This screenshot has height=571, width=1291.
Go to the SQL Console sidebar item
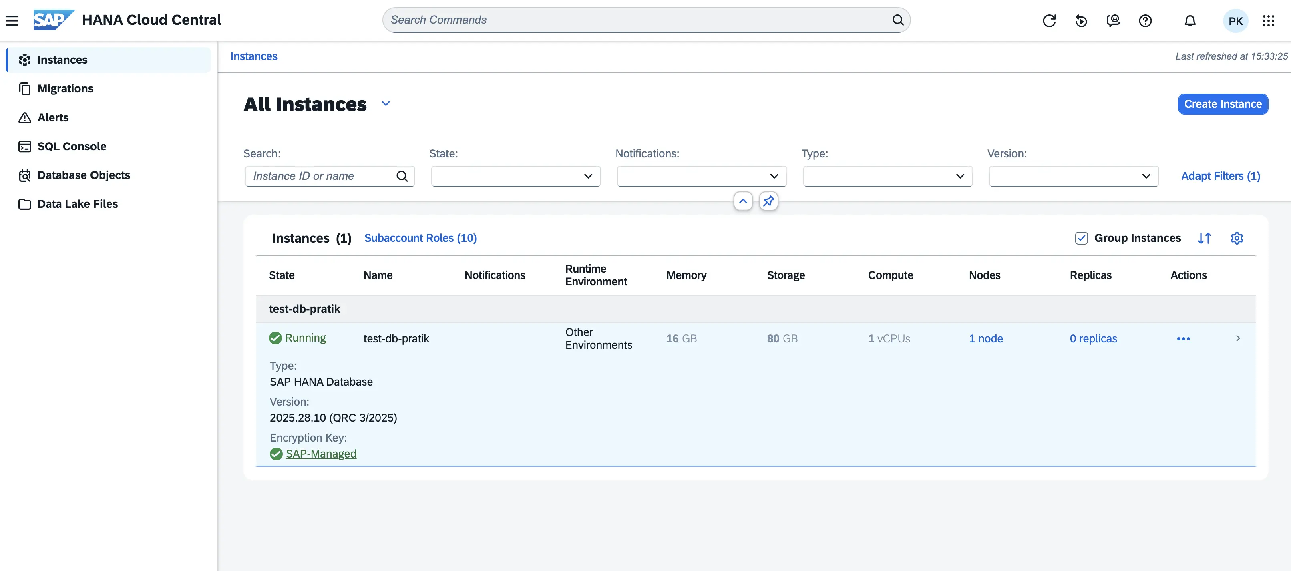click(x=72, y=146)
